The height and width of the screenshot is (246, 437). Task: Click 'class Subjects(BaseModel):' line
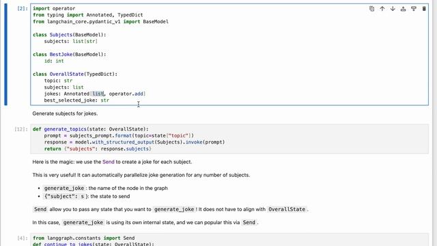[x=70, y=35]
